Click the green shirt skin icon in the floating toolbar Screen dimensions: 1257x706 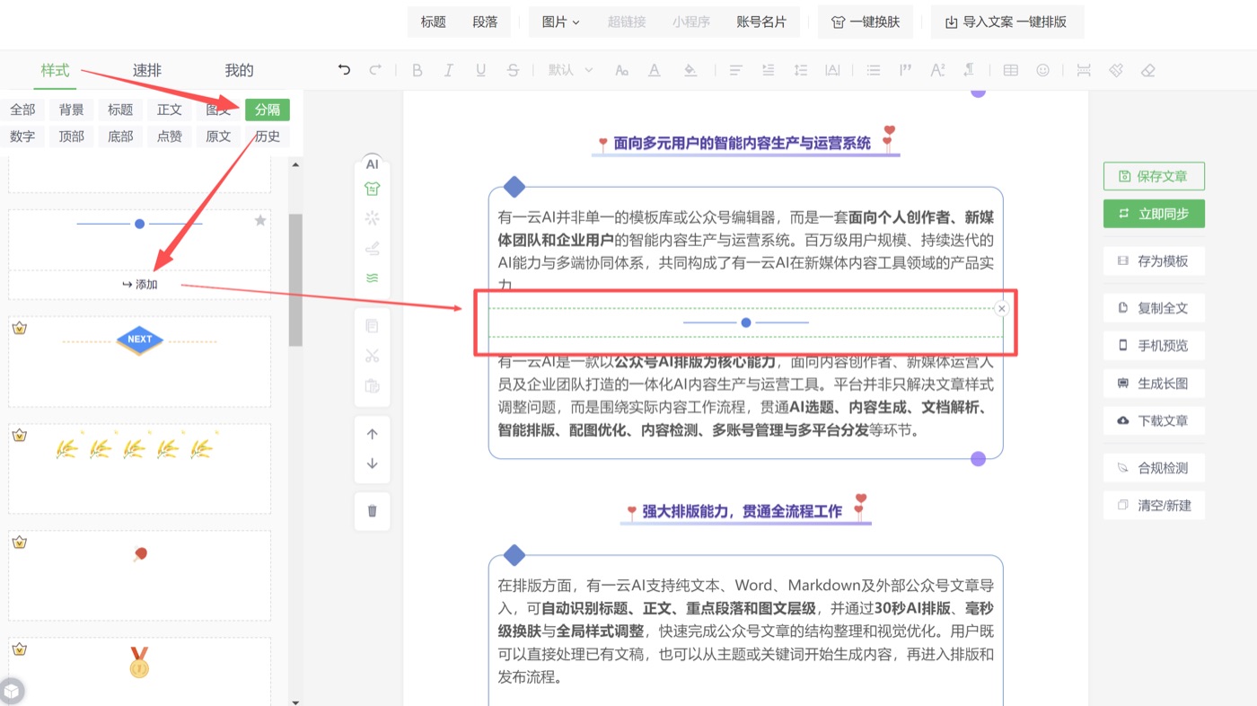(x=372, y=189)
